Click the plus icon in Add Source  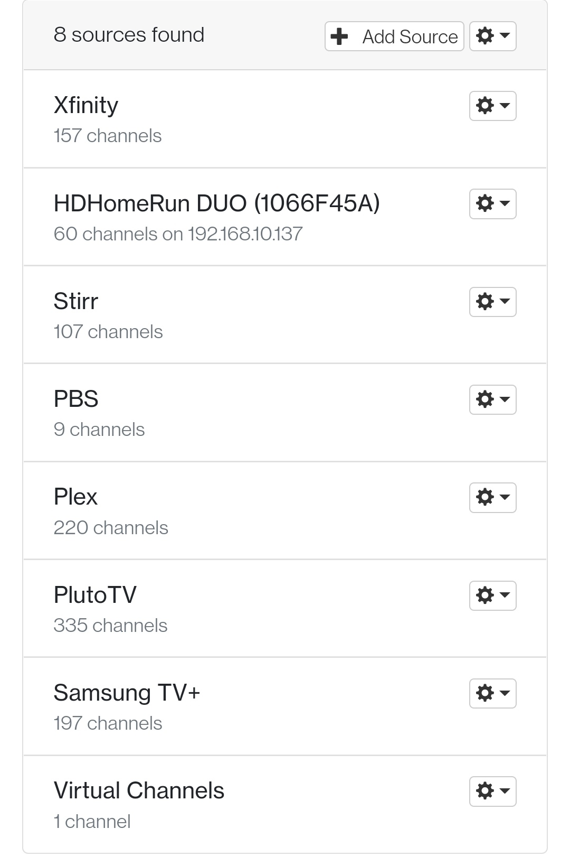click(339, 36)
